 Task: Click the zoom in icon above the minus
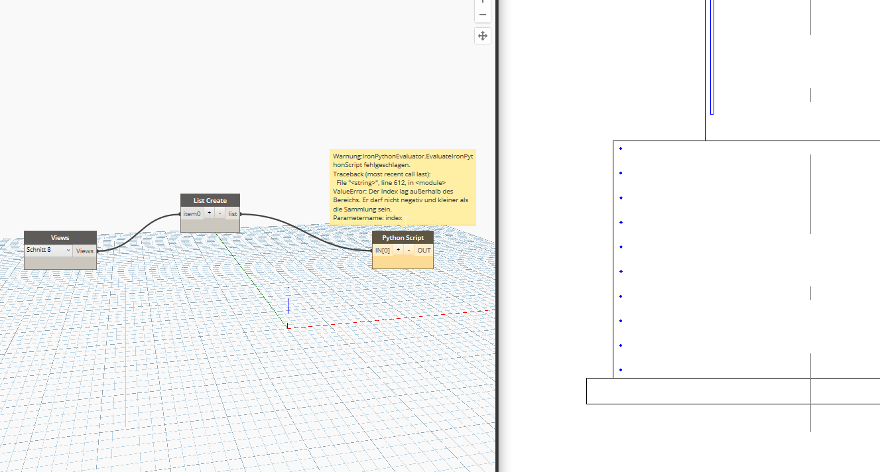tap(482, 2)
